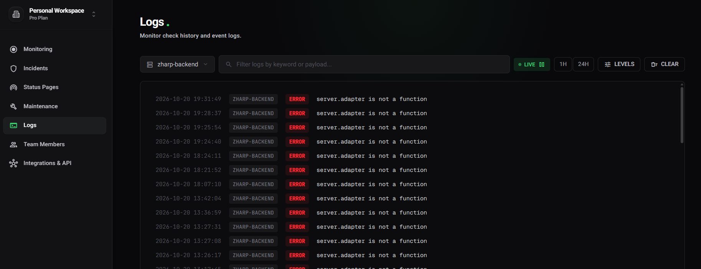Click the Monitoring radar icon

[x=13, y=50]
